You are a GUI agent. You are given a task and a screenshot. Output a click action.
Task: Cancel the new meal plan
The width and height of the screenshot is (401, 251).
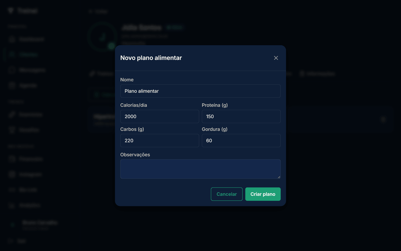point(227,194)
